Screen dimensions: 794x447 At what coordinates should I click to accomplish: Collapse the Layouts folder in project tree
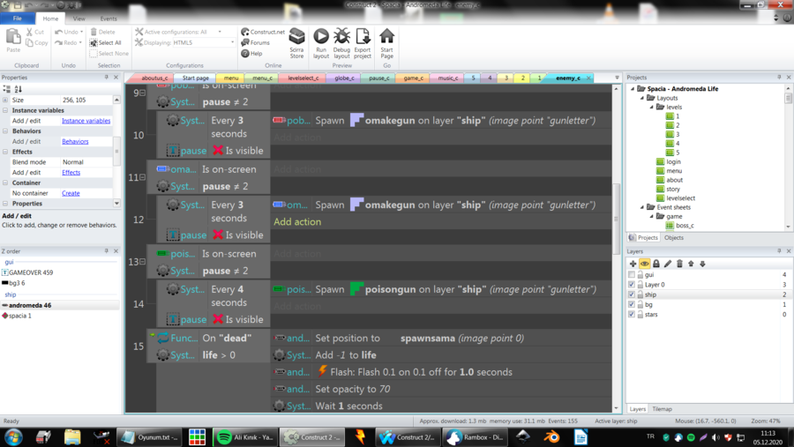642,98
